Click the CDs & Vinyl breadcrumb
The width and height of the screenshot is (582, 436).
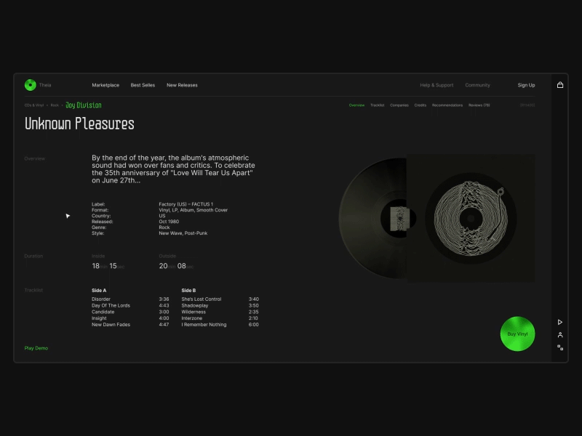pyautogui.click(x=33, y=105)
